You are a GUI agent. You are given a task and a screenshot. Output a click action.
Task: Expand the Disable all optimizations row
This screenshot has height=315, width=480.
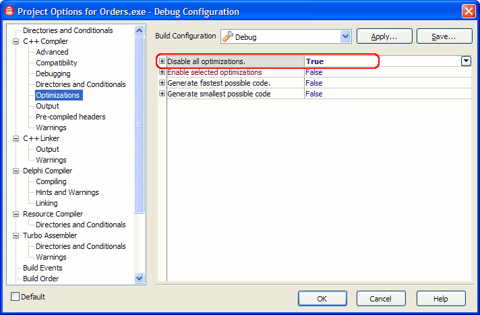[x=162, y=61]
